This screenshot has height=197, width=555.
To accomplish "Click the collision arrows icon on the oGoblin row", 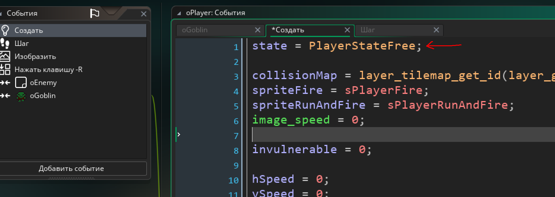I will coord(5,96).
